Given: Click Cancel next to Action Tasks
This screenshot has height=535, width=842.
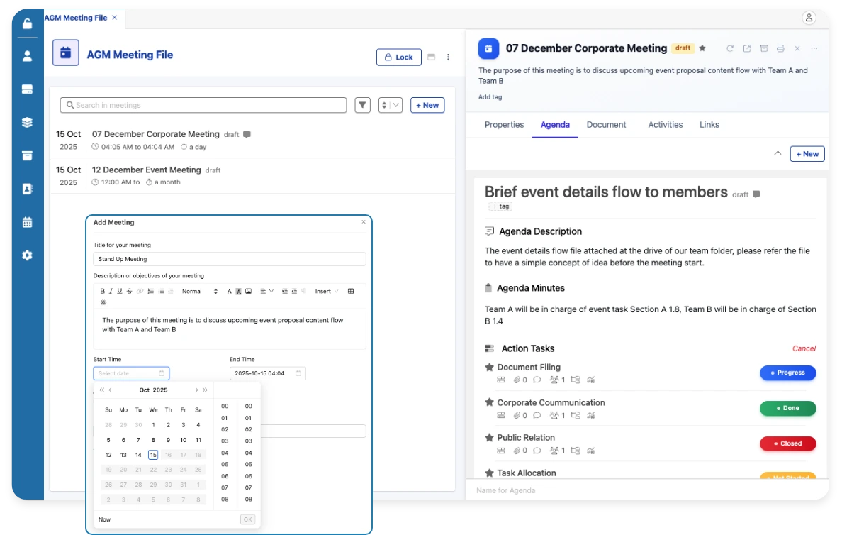Looking at the screenshot, I should click(x=804, y=348).
